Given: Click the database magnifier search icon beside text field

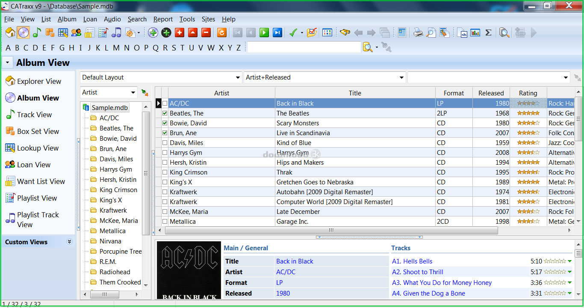Looking at the screenshot, I should pyautogui.click(x=367, y=47).
